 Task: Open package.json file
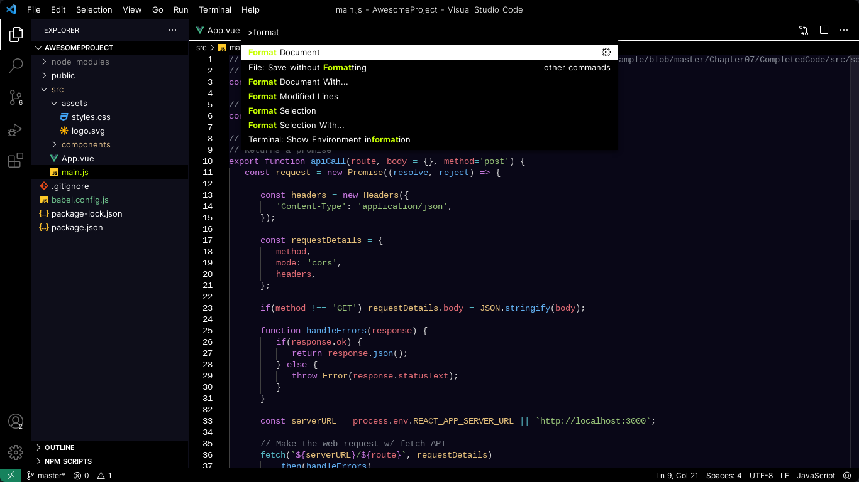(x=109, y=227)
